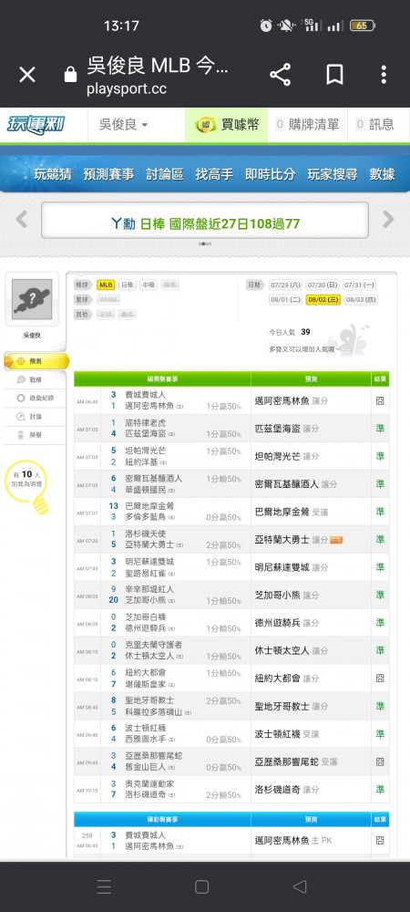Open the 購牌清單 purchase list
Image resolution: width=410 pixels, height=912 pixels.
pyautogui.click(x=307, y=124)
